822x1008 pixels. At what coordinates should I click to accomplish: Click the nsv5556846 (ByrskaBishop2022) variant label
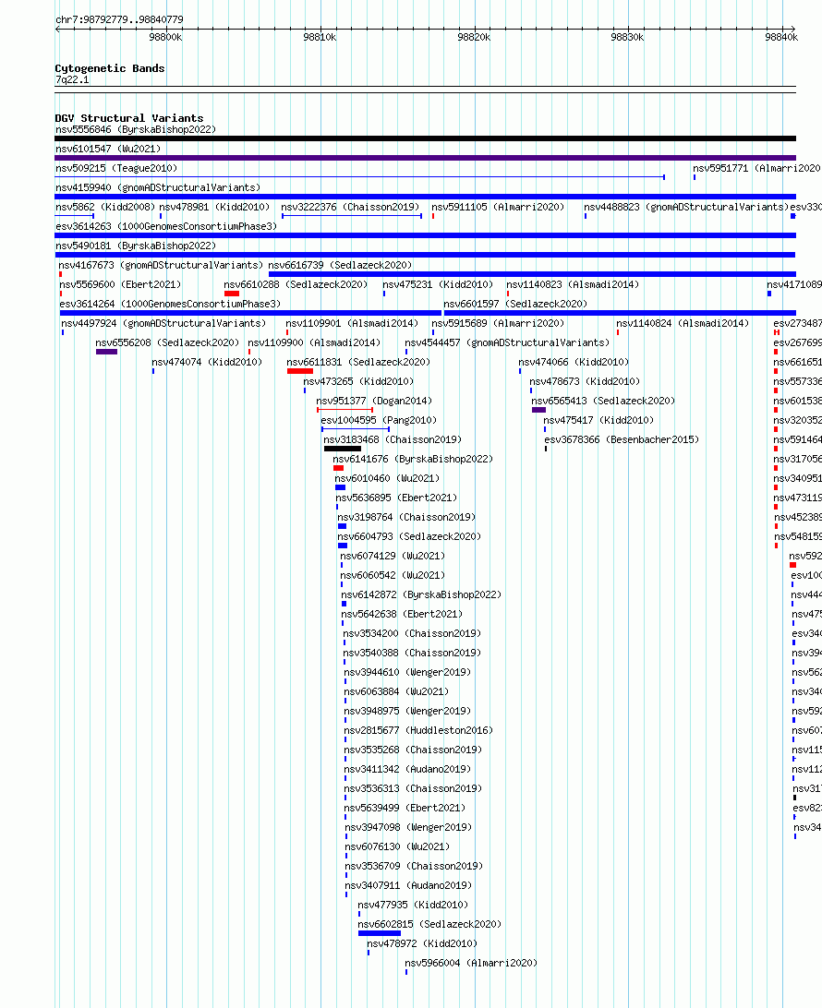coord(136,130)
